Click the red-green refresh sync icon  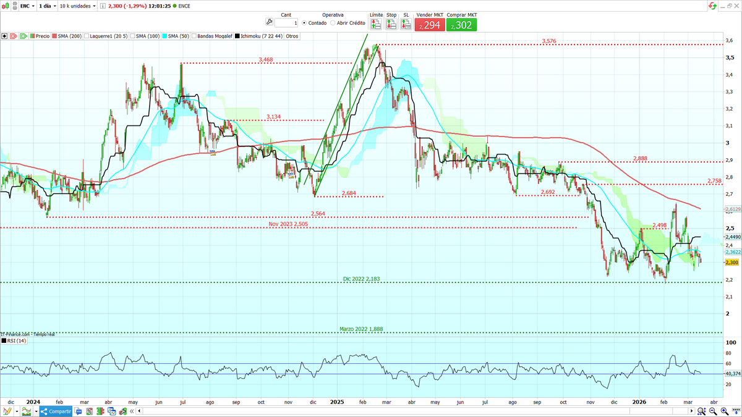coord(714,6)
